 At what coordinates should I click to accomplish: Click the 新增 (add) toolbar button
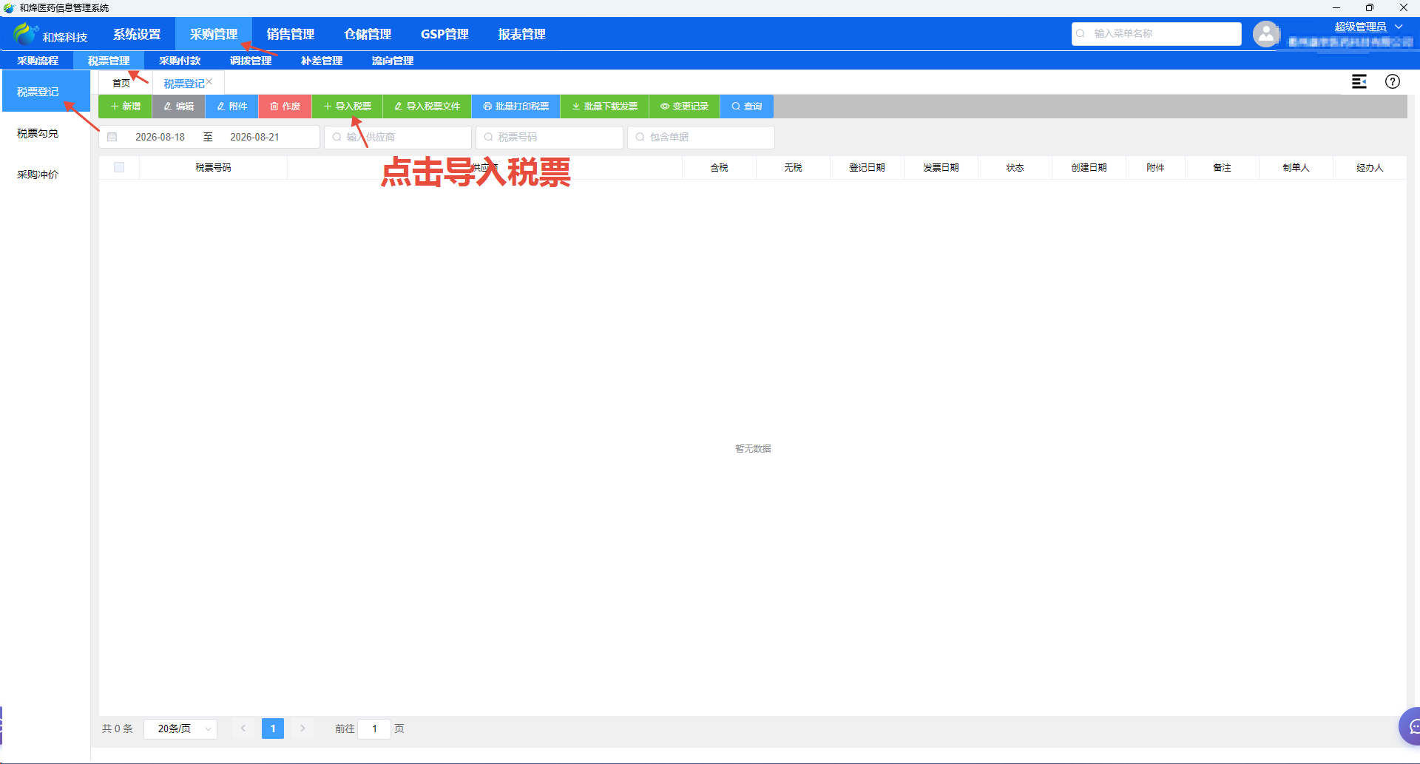(125, 107)
